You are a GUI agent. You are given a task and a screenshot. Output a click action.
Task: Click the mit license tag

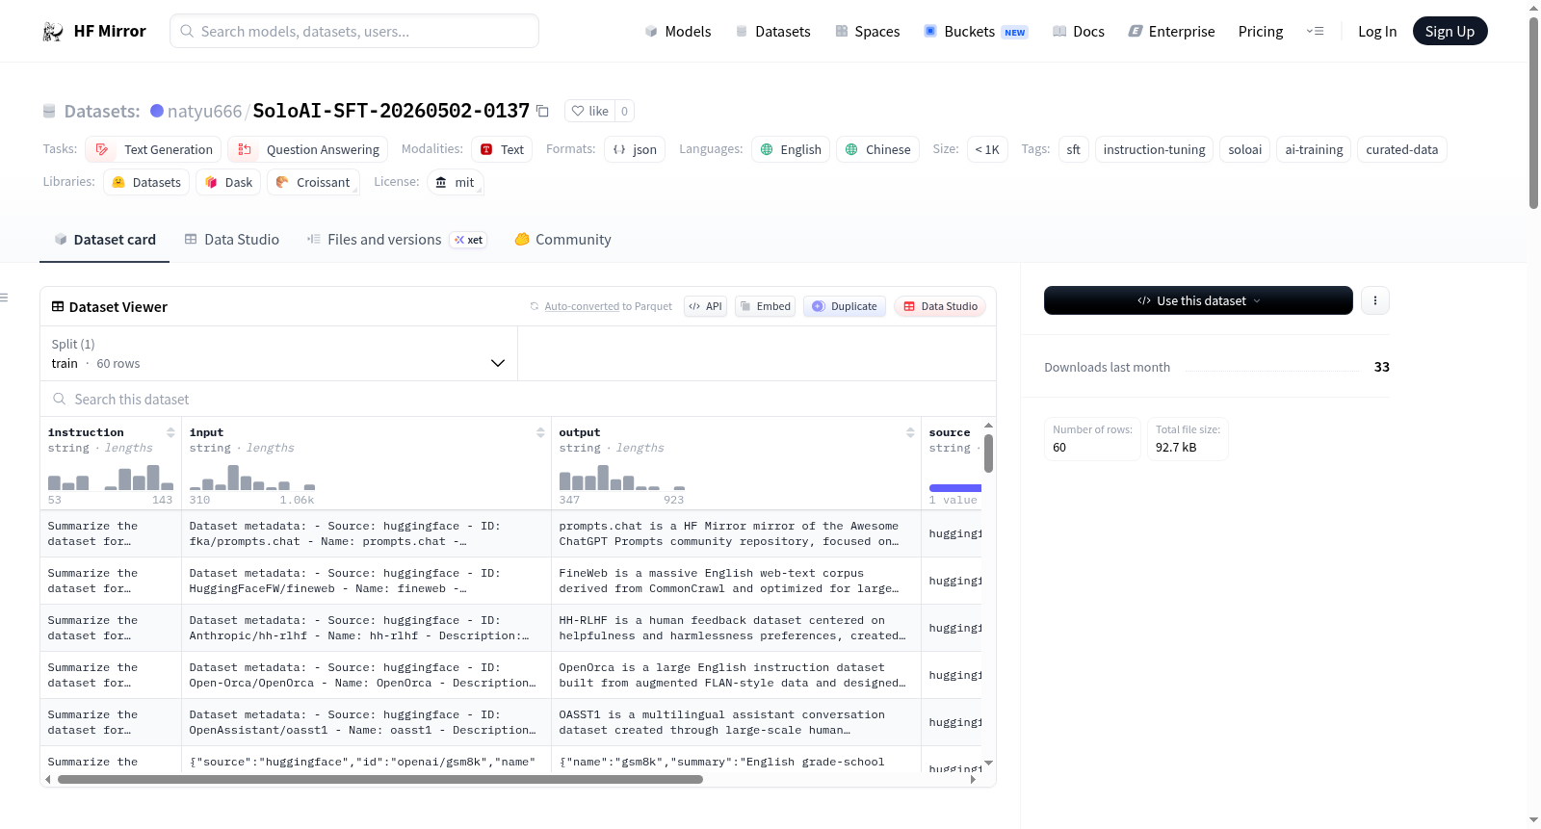455,182
